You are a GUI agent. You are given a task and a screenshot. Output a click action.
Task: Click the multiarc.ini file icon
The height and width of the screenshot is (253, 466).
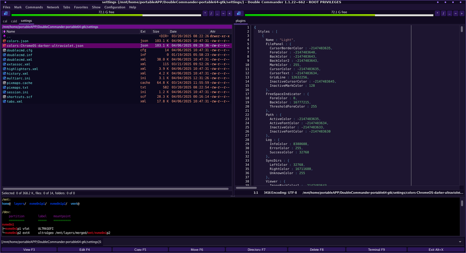click(4, 78)
